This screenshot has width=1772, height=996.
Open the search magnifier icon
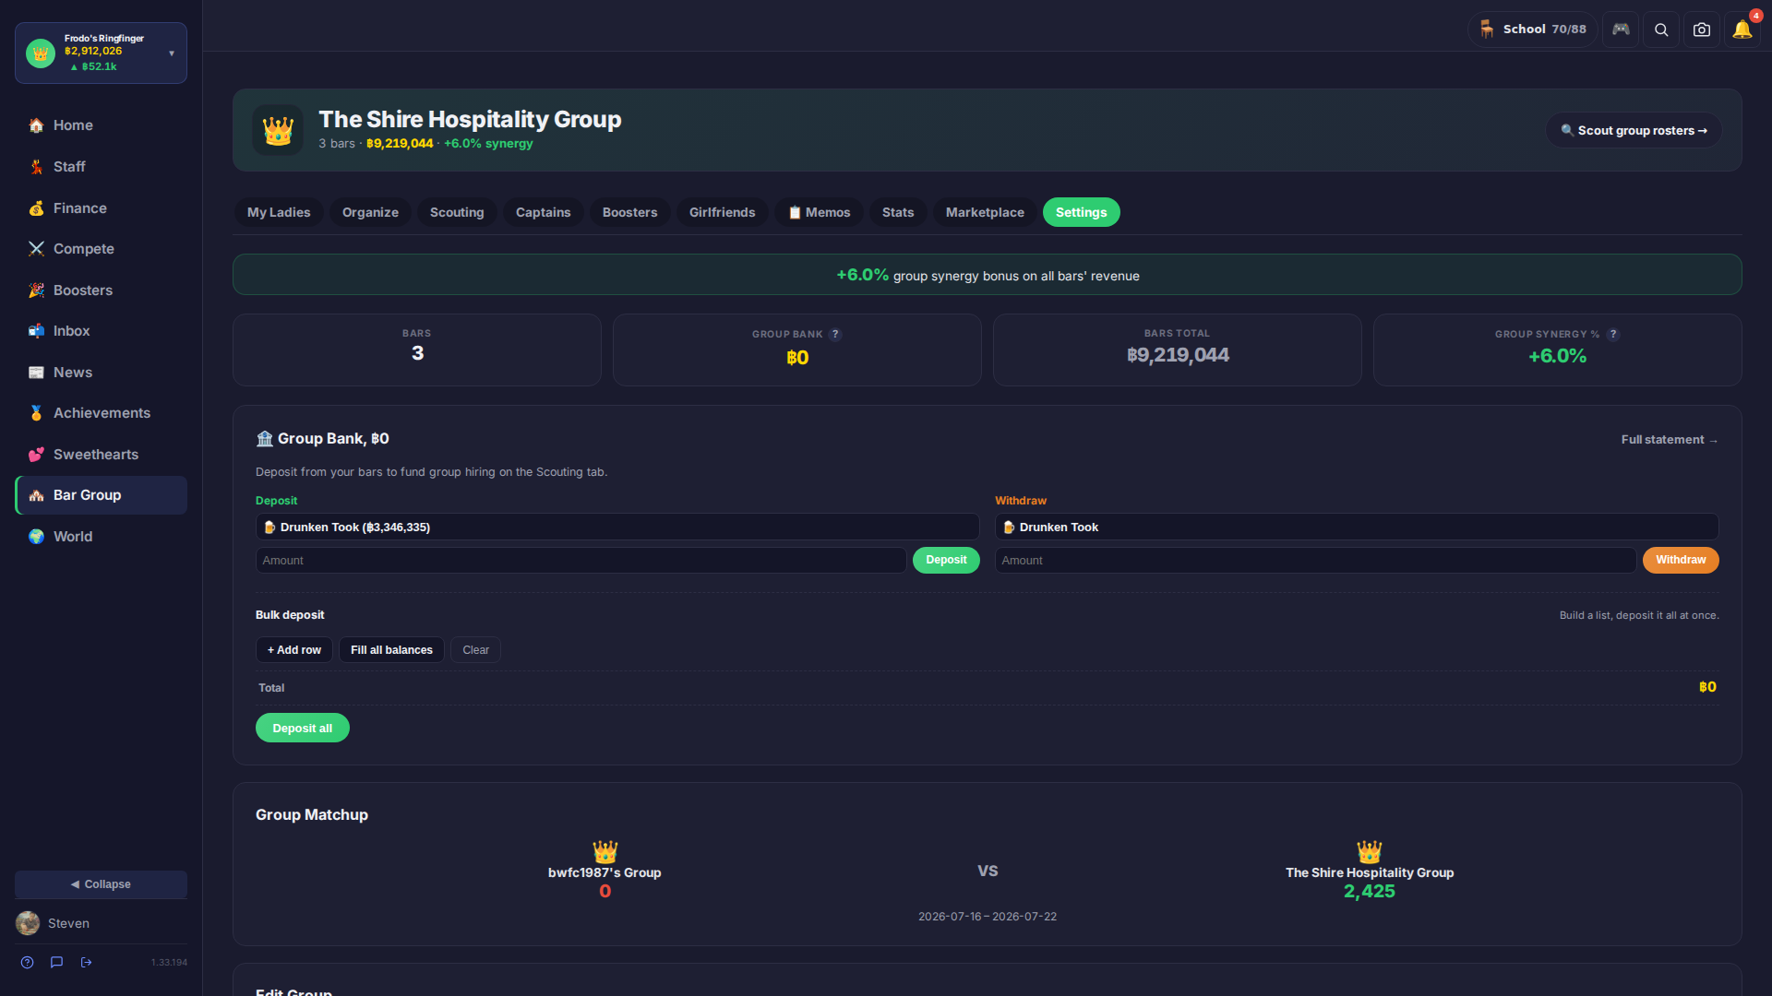1660,30
